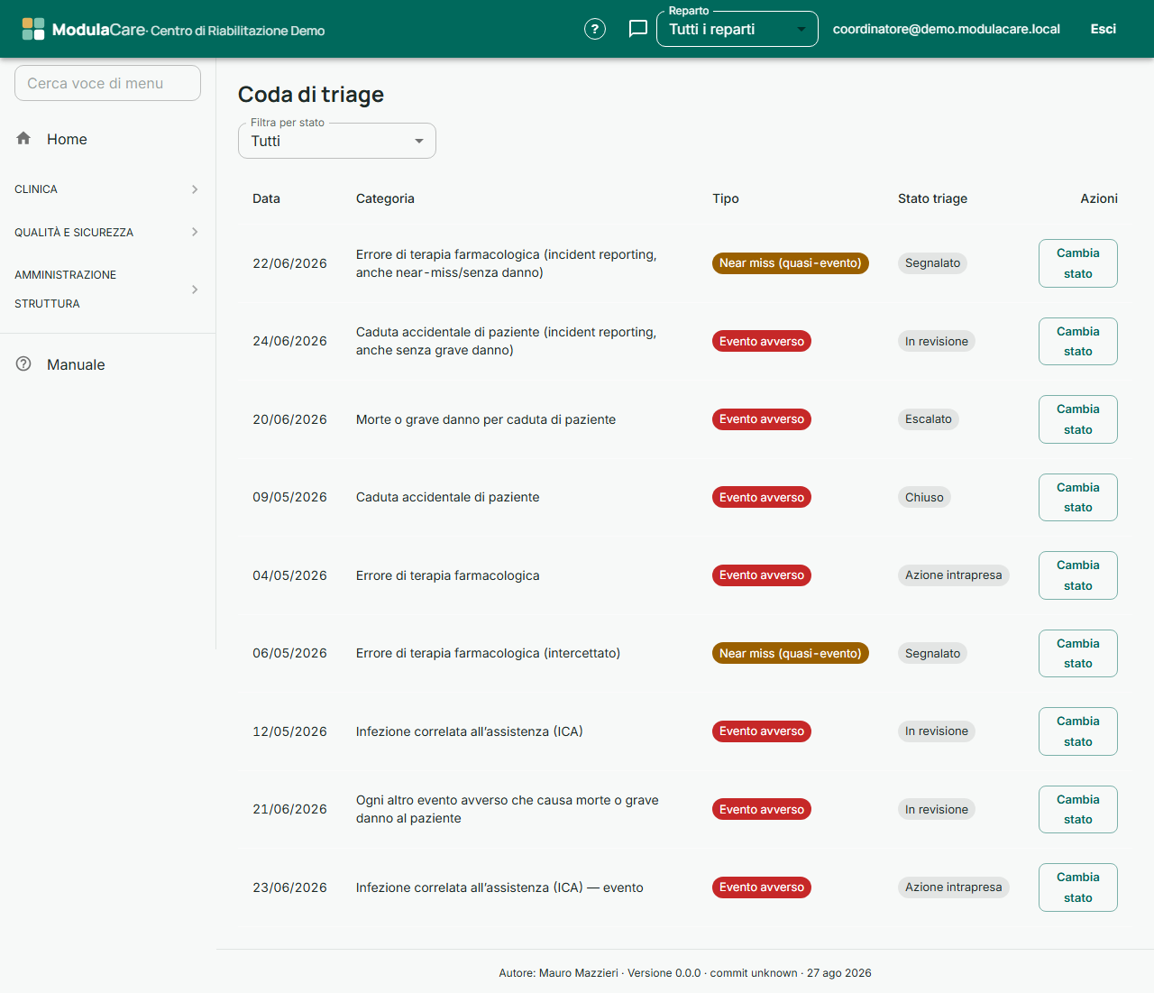Click Esci to log out

click(1104, 29)
